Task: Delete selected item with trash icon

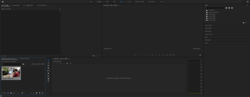Action: tap(42, 93)
